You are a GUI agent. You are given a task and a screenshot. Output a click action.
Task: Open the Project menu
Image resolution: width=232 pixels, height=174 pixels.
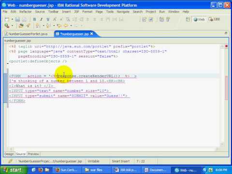pyautogui.click(x=151, y=12)
